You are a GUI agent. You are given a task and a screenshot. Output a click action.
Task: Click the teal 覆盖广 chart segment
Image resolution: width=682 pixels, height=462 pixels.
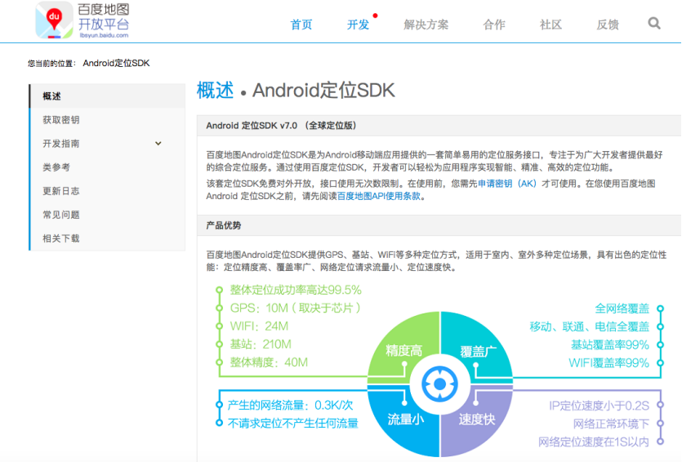[477, 351]
